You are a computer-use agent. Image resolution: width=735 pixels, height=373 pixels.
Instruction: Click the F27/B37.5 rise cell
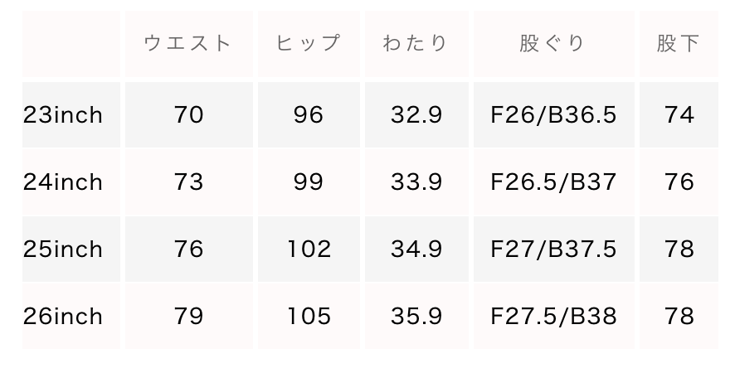tap(553, 249)
